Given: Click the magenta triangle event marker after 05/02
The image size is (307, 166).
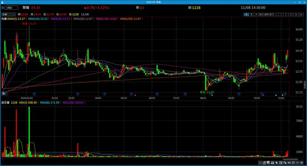Looking at the screenshot, I should point(135,95).
